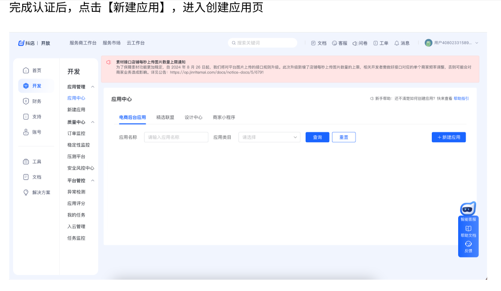Switch to 精选联盟 tab

point(165,117)
